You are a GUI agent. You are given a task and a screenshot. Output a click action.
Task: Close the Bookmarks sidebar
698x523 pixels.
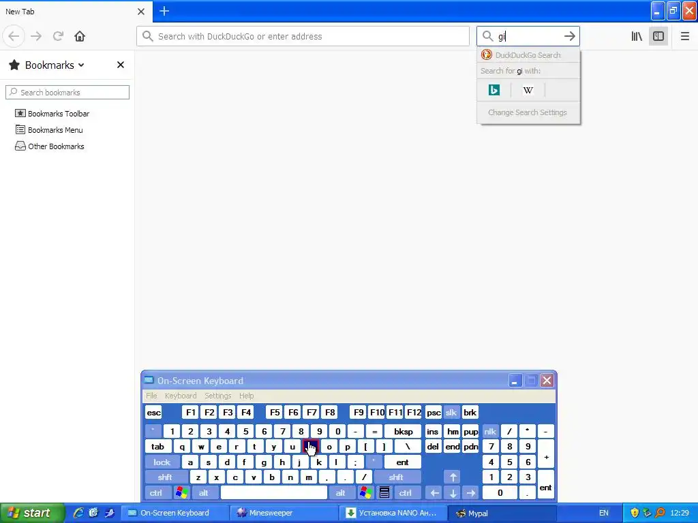click(x=120, y=65)
